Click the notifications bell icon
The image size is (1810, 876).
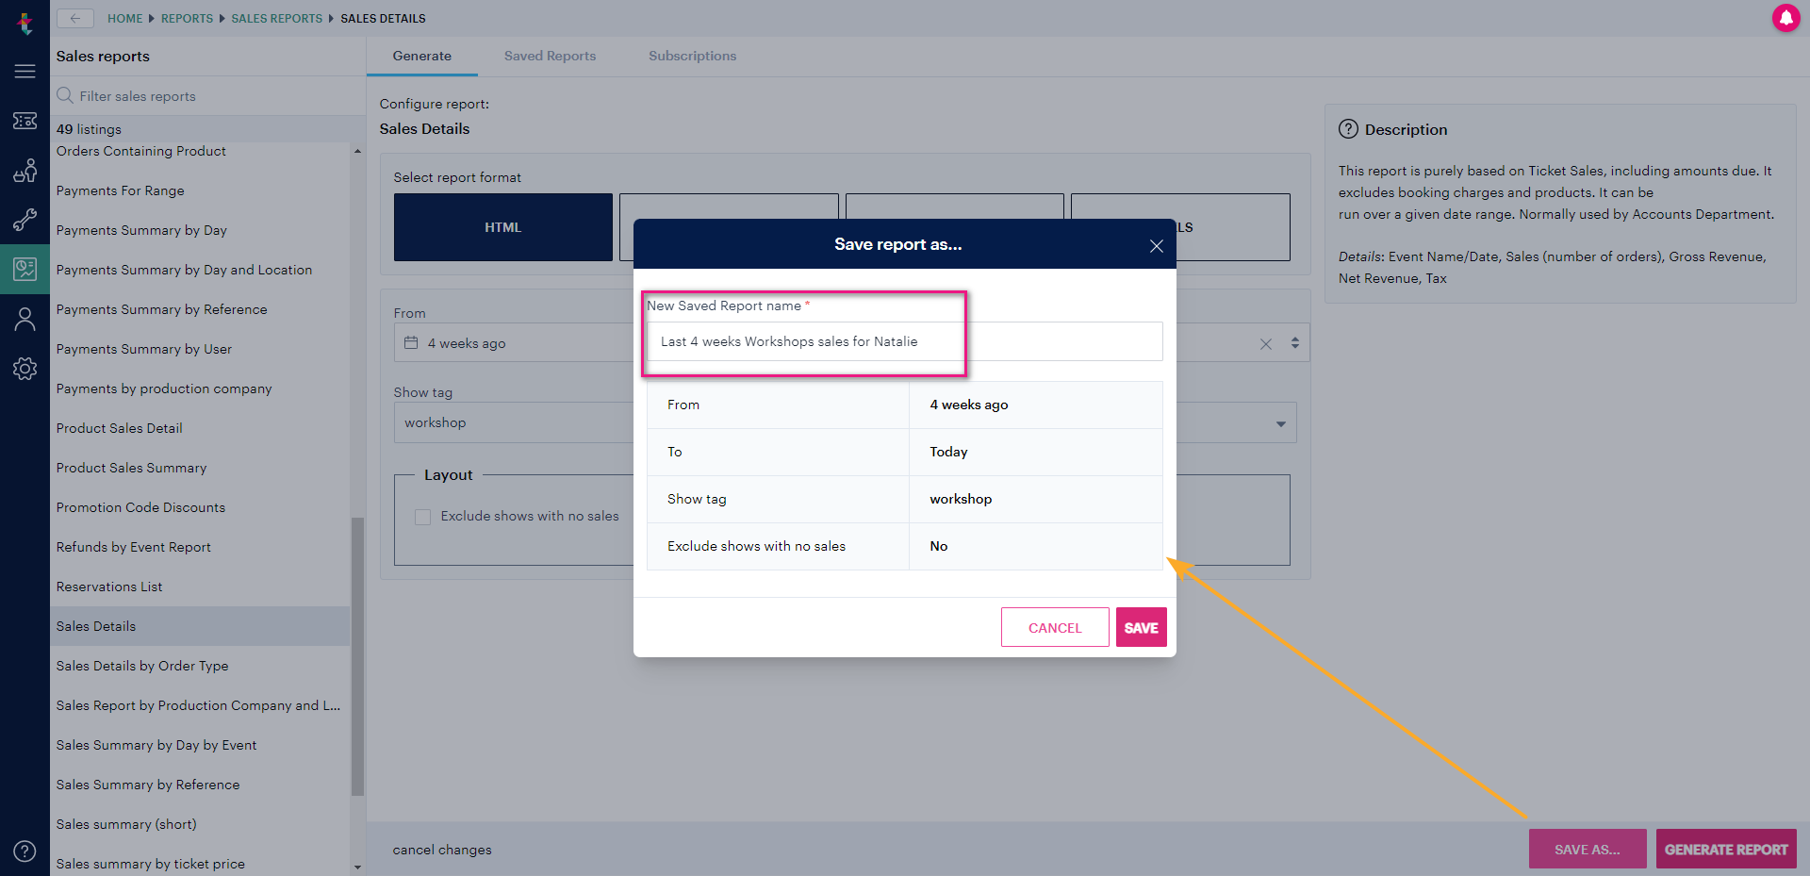pyautogui.click(x=1785, y=18)
